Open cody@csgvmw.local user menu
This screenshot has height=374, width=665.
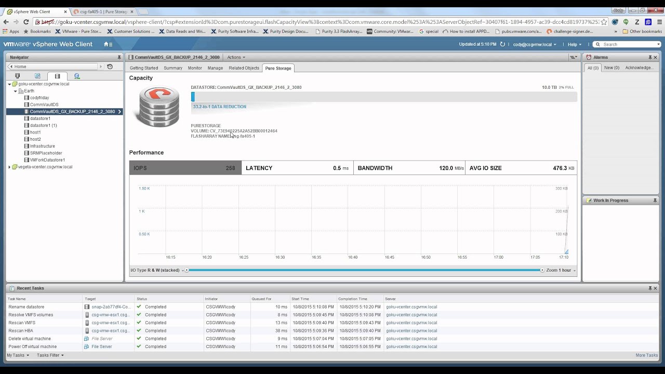pos(535,45)
